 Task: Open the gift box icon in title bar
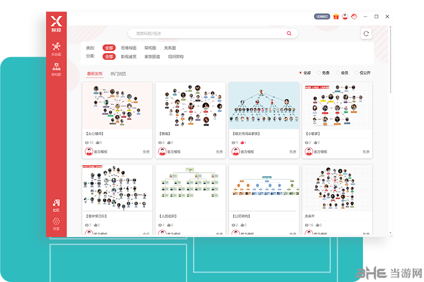click(x=336, y=17)
